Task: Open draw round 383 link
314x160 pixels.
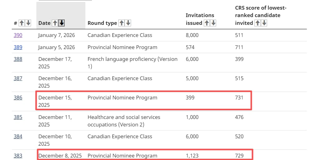Action: 18,156
